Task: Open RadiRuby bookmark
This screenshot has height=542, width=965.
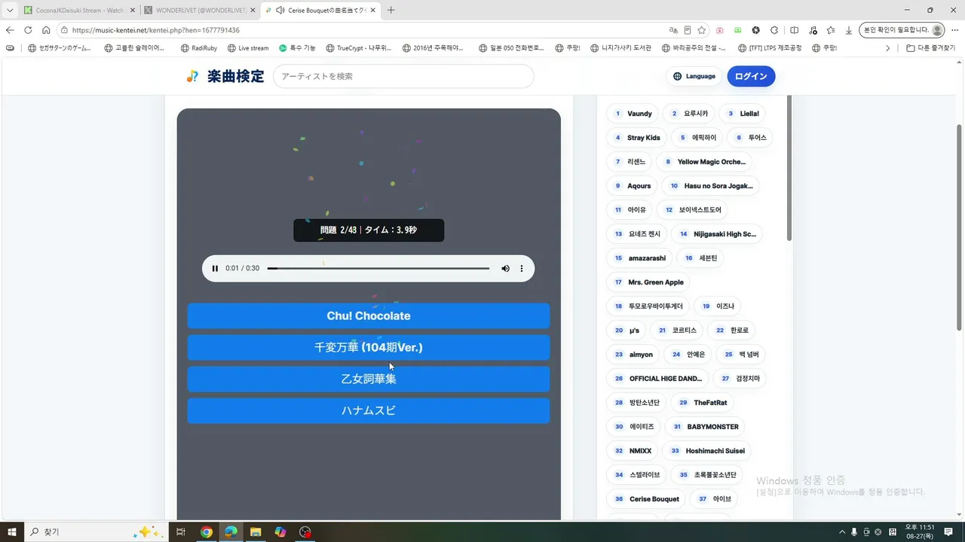Action: click(x=199, y=48)
